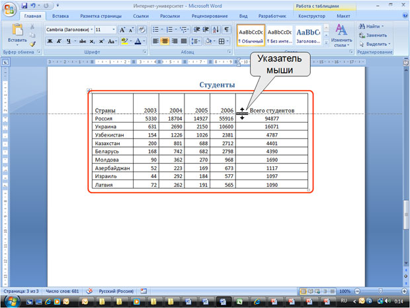The height and width of the screenshot is (308, 410).
Task: Toggle bold formatting (Ж)
Action: tap(50, 41)
